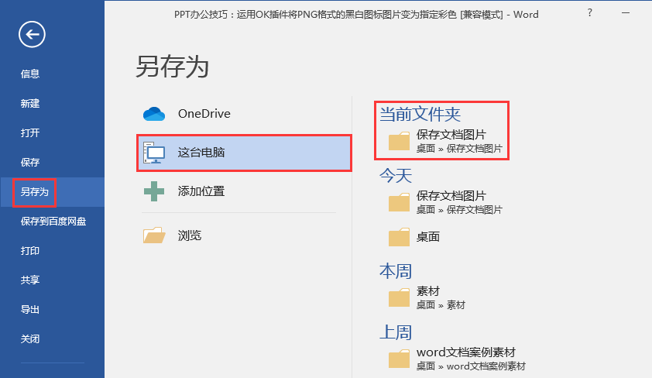
Task: Open the 浏览 folder icon
Action: 154,235
